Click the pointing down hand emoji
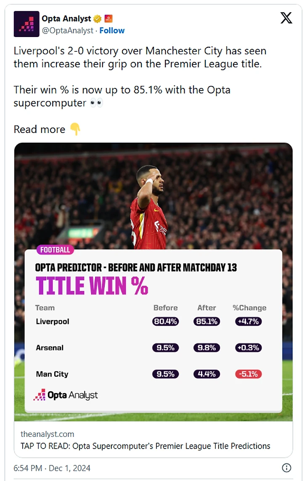307x481 pixels. (75, 129)
